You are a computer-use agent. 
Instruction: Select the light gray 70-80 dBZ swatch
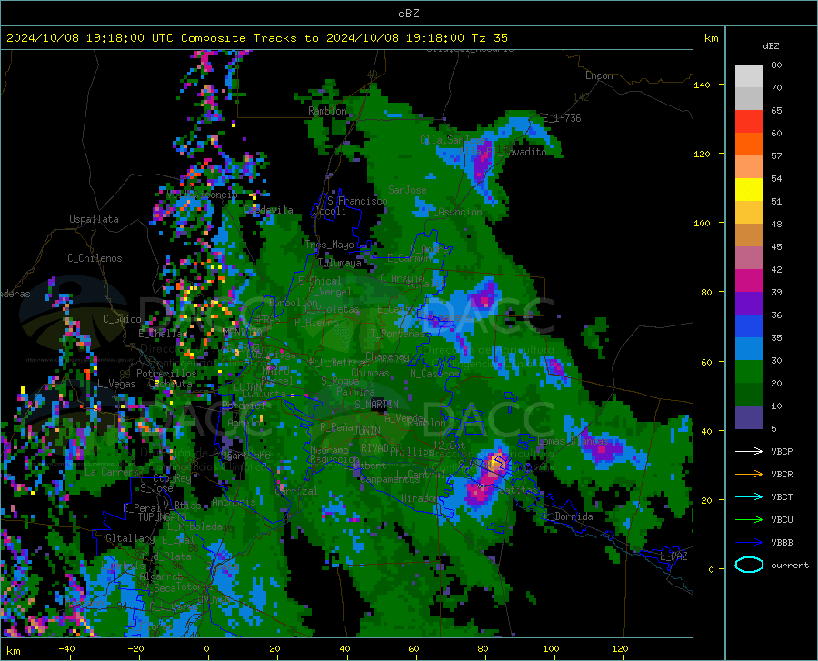pyautogui.click(x=749, y=76)
